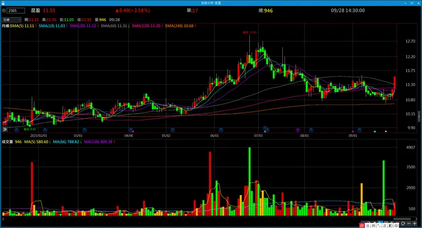Click the event marker near 2023/02/01
Viewport: 422px width, 228px height.
(45, 130)
